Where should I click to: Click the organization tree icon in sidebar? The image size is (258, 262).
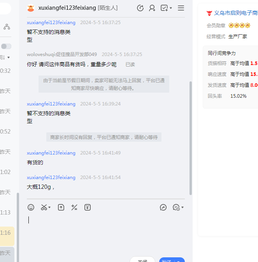pos(7,27)
